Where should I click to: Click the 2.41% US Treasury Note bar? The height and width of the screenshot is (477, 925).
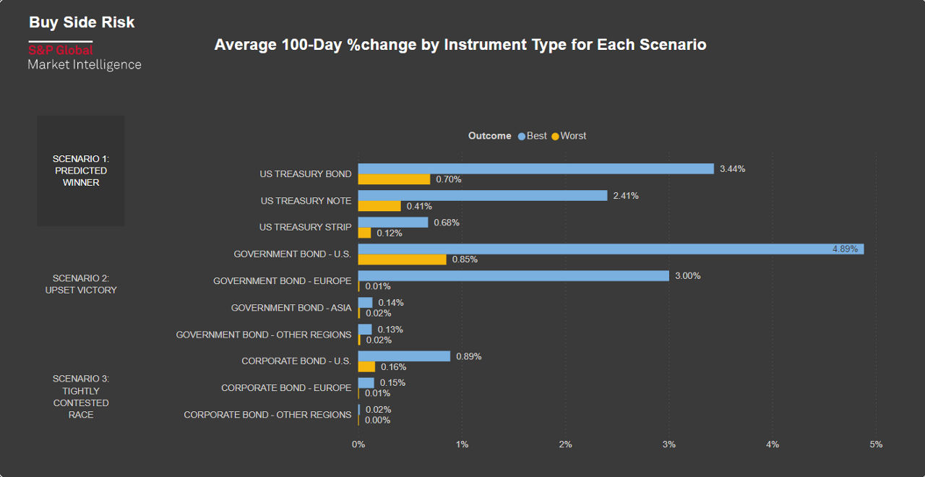tap(482, 195)
